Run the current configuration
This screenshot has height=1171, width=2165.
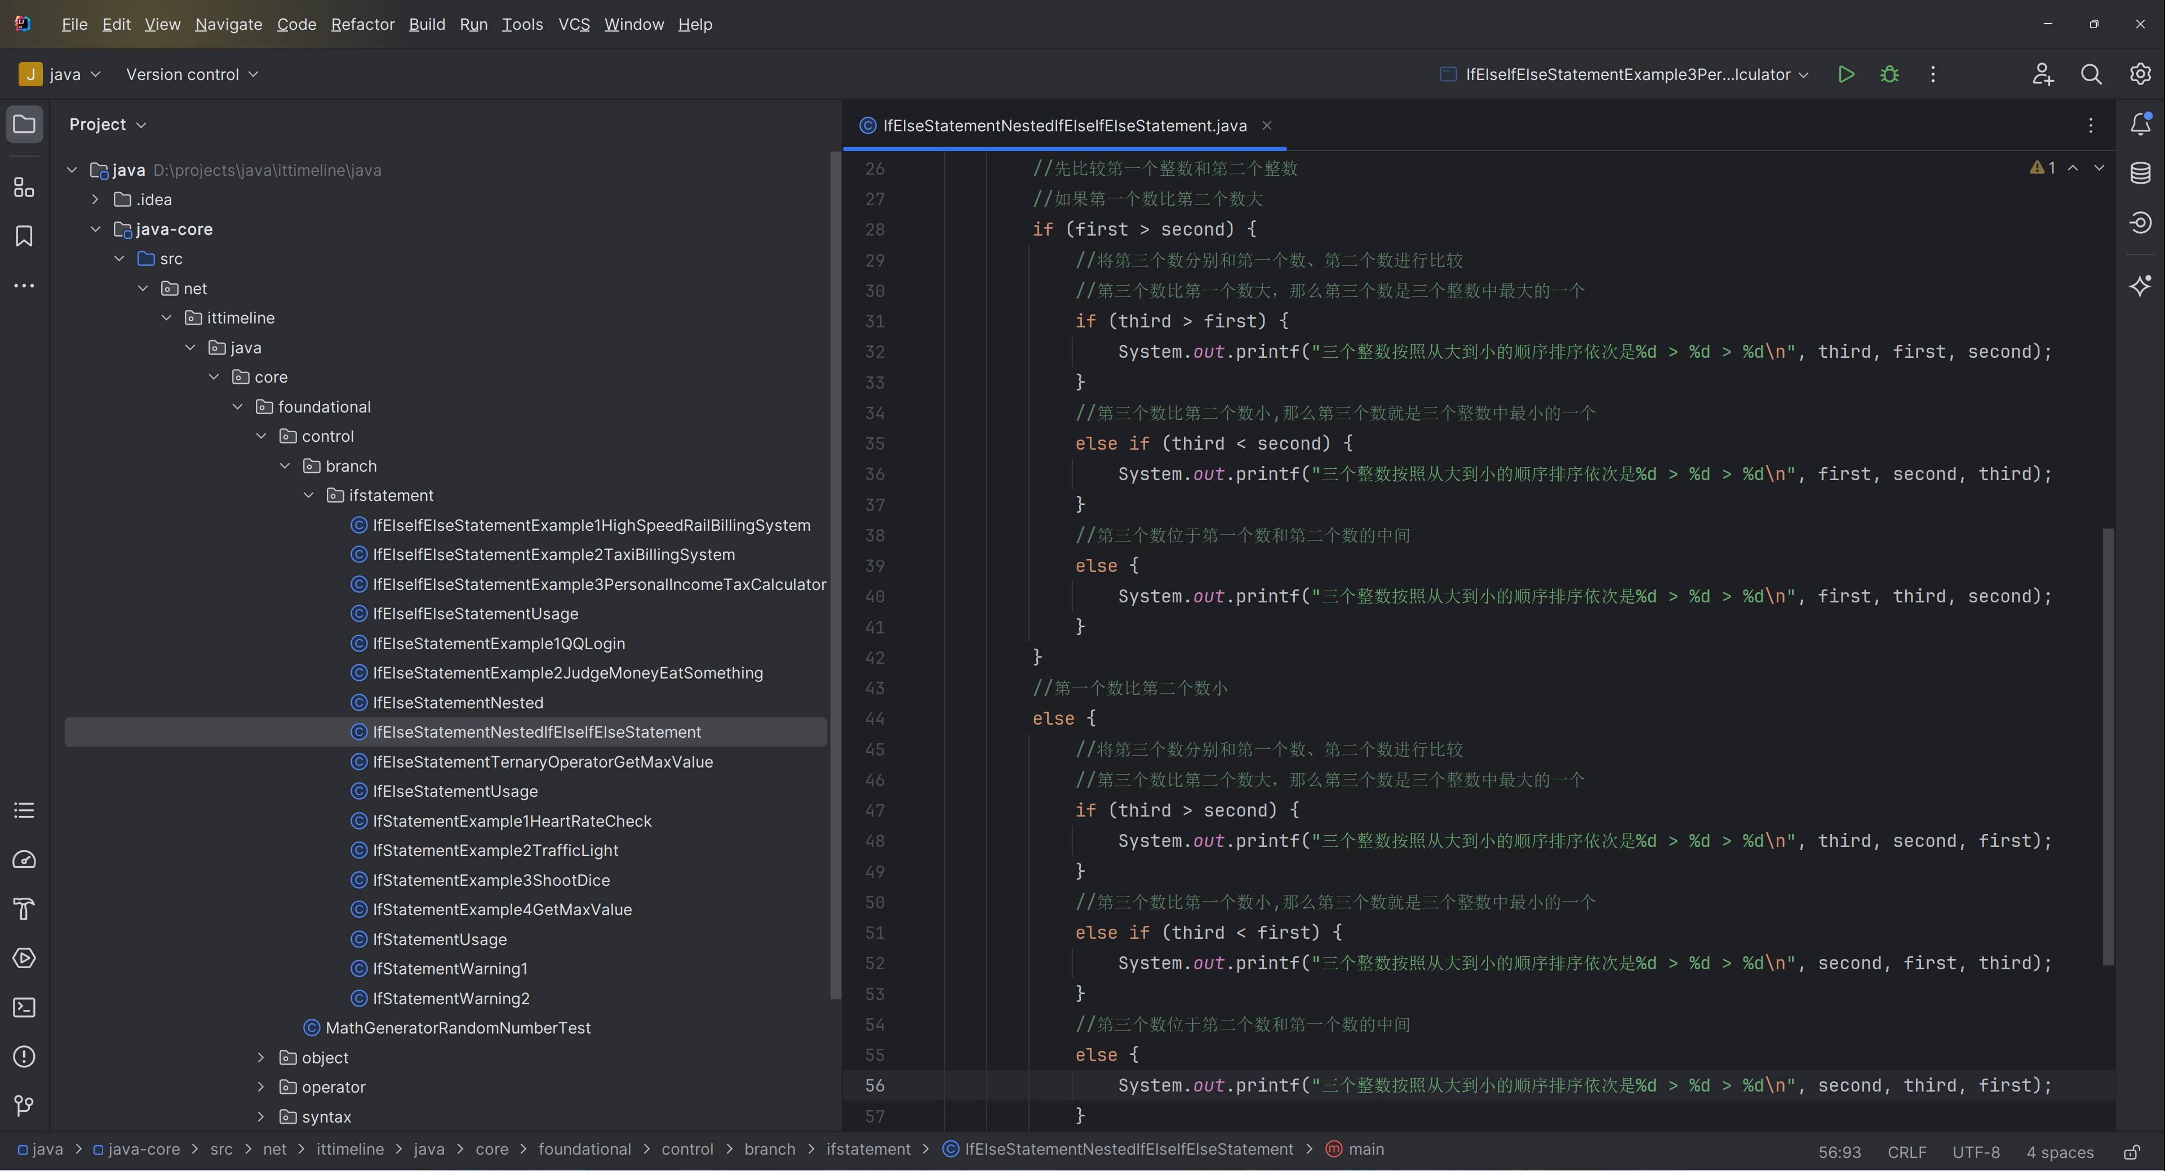coord(1845,74)
